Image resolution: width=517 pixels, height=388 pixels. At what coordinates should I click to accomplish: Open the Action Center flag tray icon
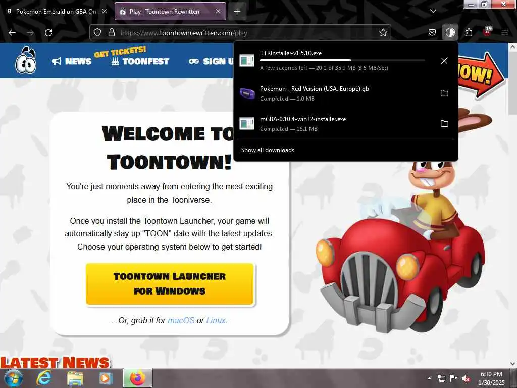tap(454, 378)
